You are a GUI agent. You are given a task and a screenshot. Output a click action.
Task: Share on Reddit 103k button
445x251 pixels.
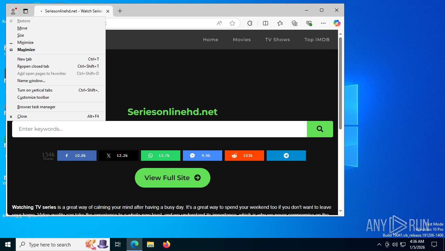244,156
